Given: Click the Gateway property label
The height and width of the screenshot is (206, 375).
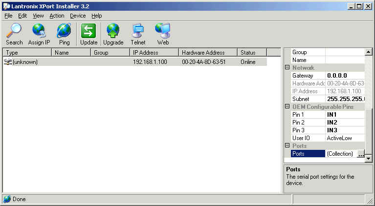Looking at the screenshot, I should pyautogui.click(x=303, y=76).
